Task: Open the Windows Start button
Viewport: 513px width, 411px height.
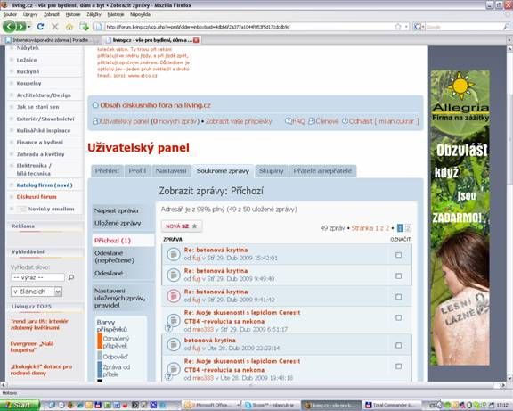Action: 20,405
